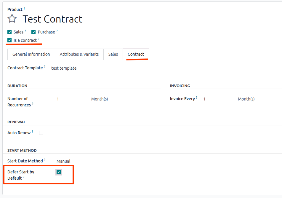Edit the Test Contract product name
Image resolution: width=282 pixels, height=198 pixels.
(x=52, y=19)
